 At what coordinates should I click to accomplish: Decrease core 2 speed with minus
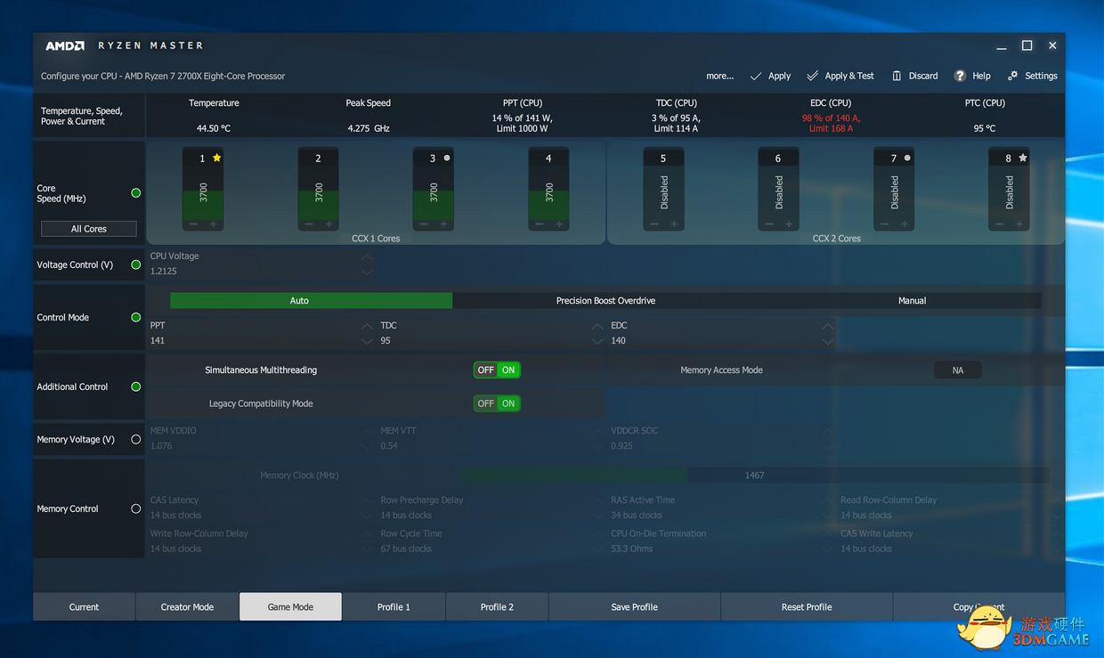(308, 224)
